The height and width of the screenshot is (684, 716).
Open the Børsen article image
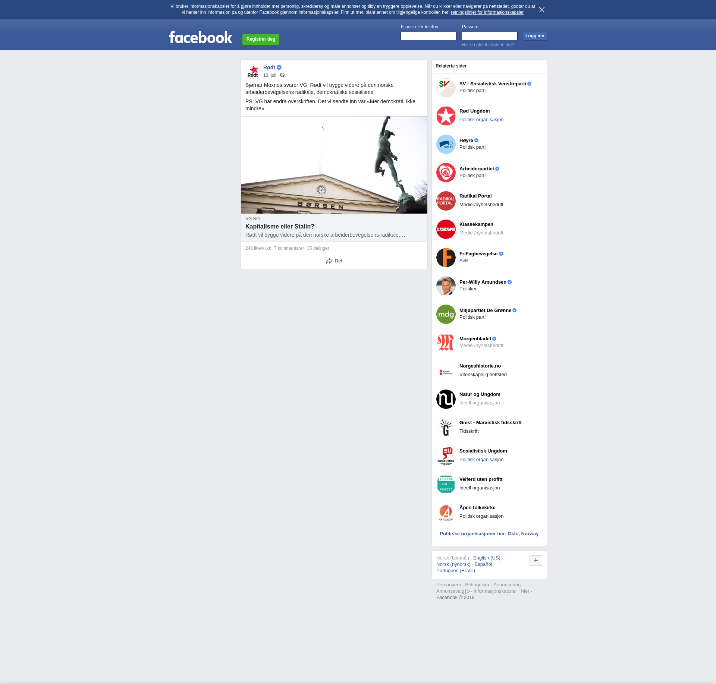tap(334, 165)
